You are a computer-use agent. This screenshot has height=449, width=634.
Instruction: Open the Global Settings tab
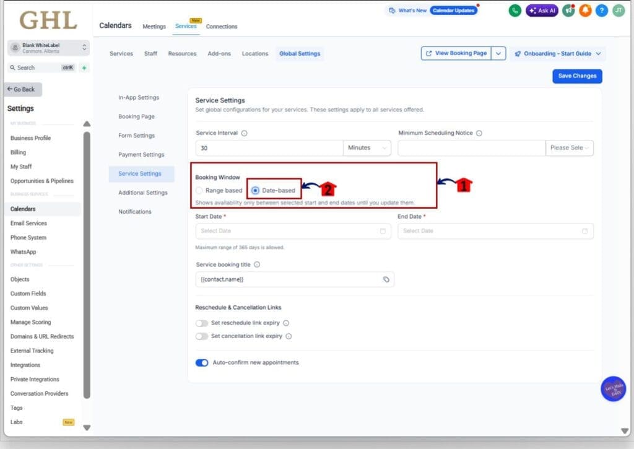point(300,54)
